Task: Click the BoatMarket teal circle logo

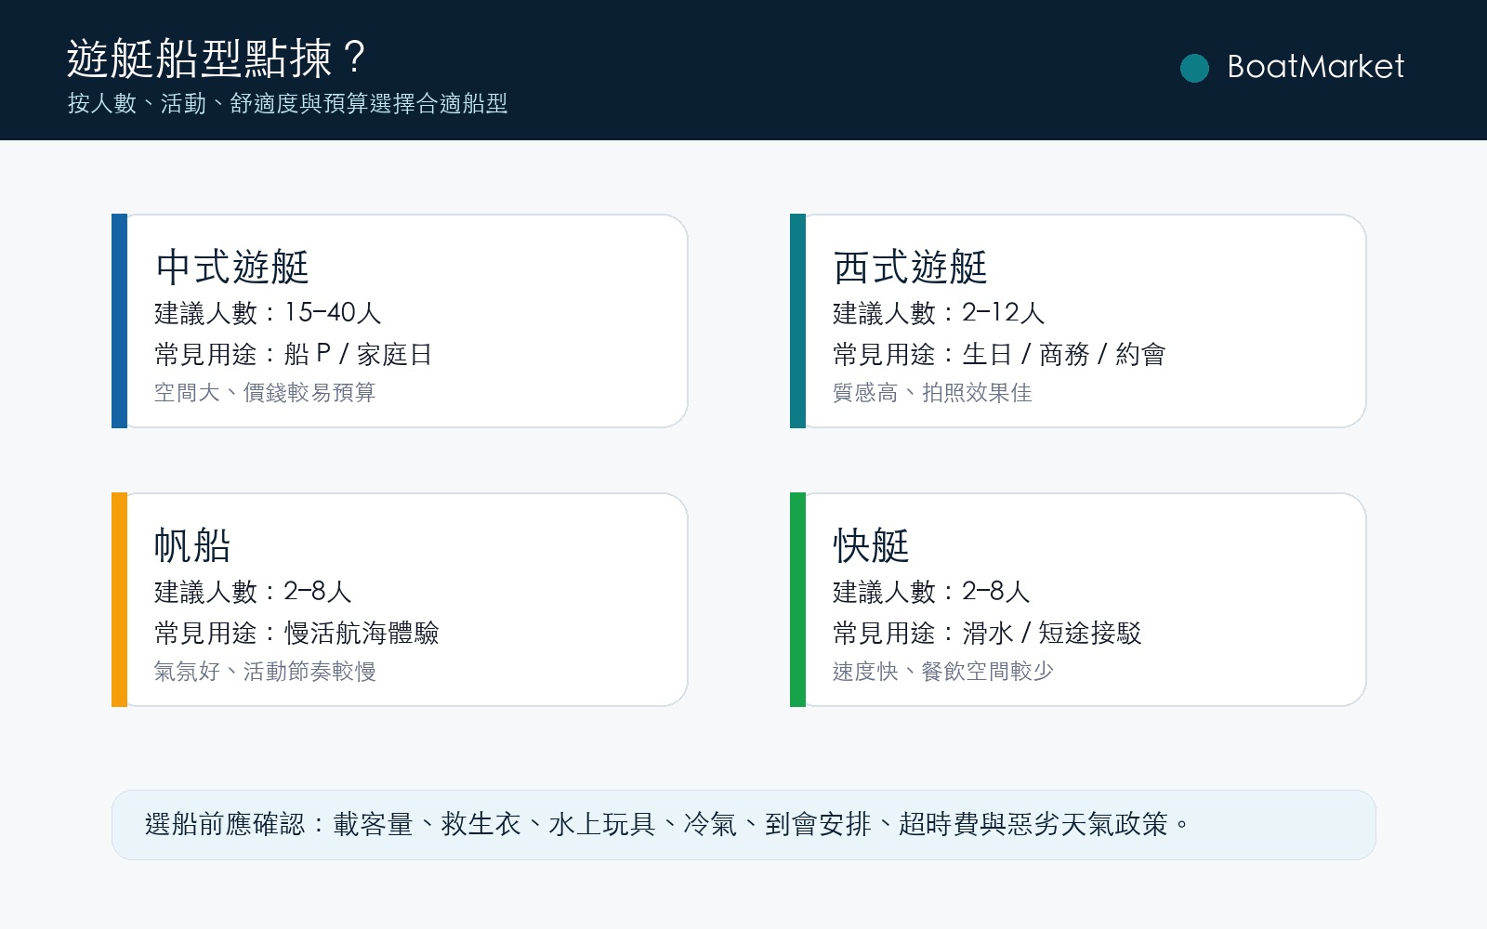Action: point(1194,68)
